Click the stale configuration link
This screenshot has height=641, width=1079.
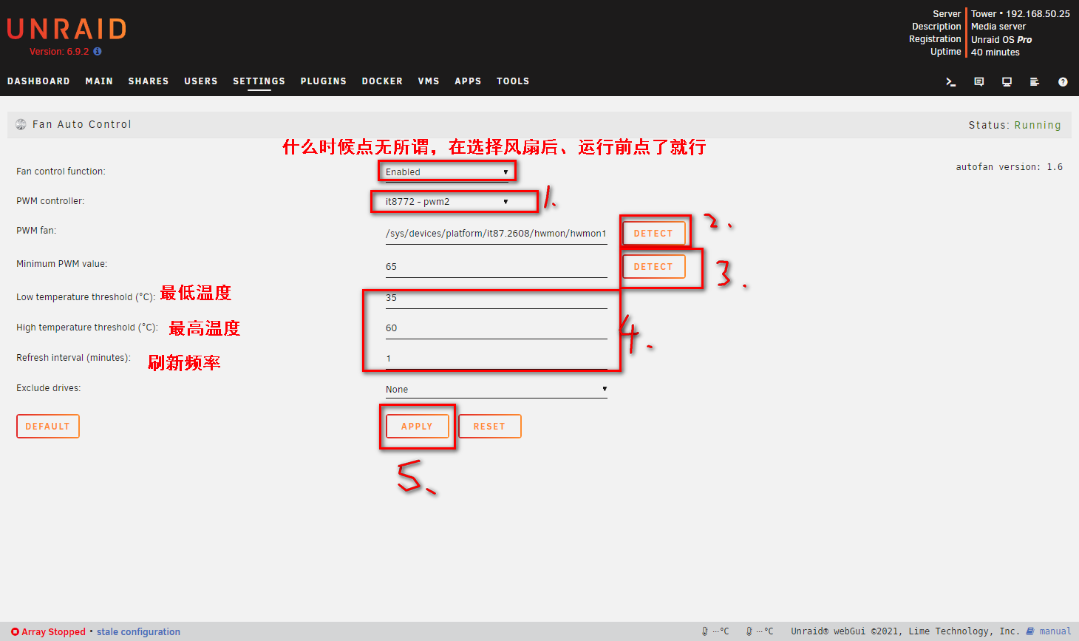(x=138, y=631)
